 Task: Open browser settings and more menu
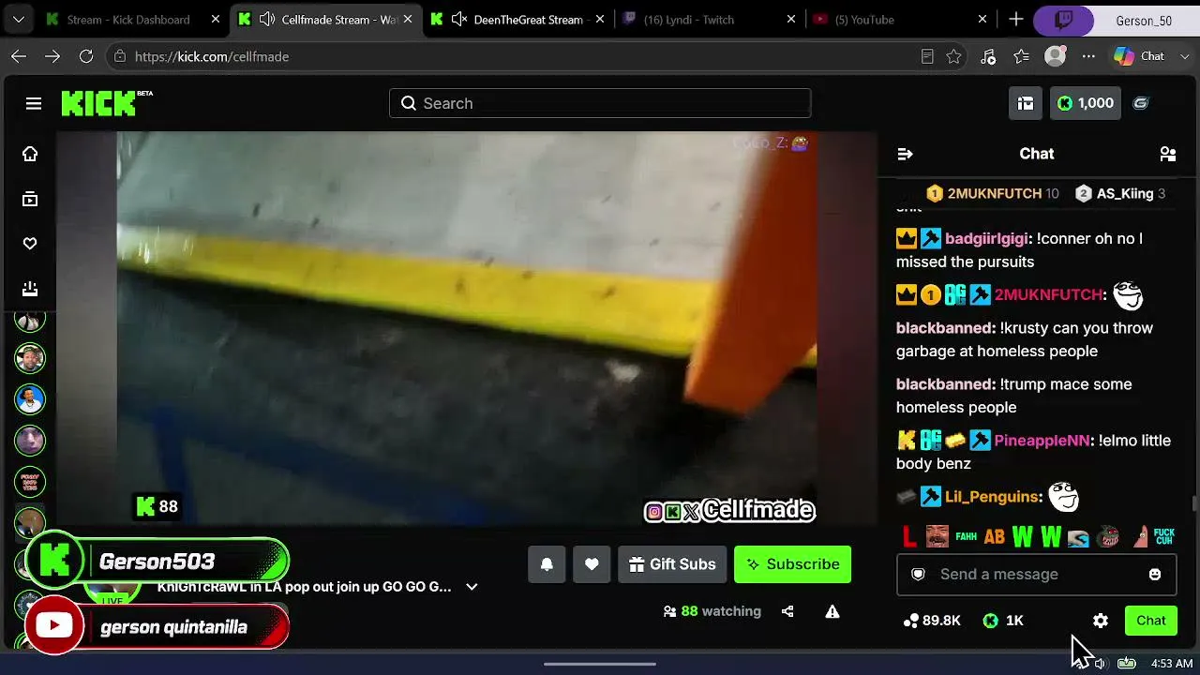[1088, 56]
